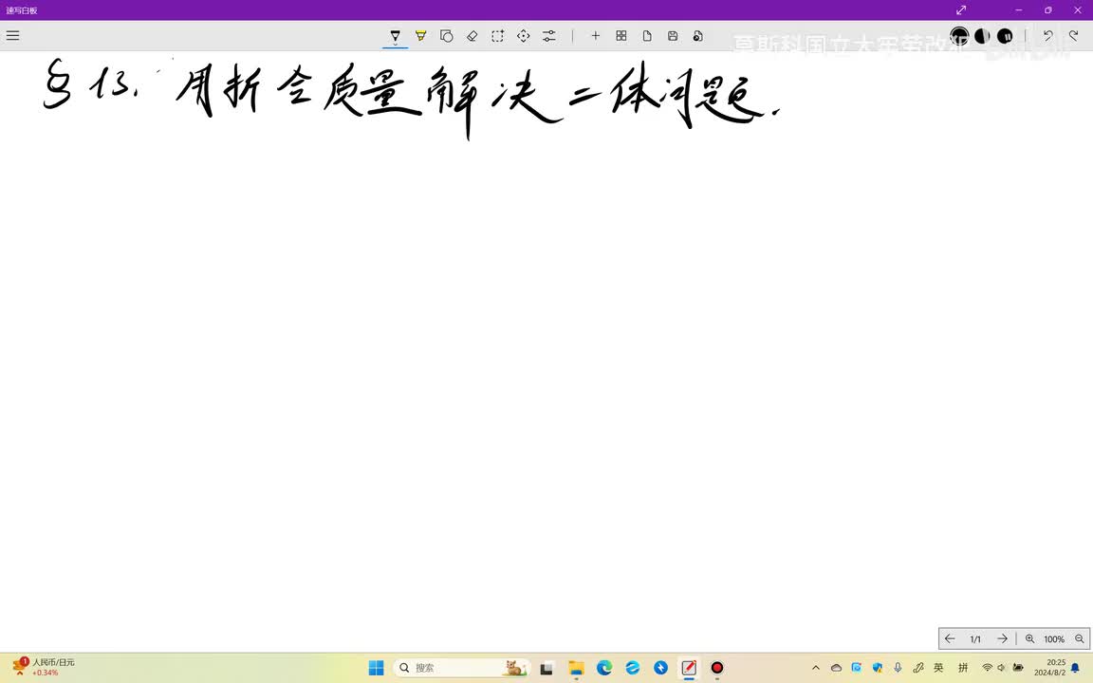
Task: Create a new blank document
Action: click(x=647, y=36)
